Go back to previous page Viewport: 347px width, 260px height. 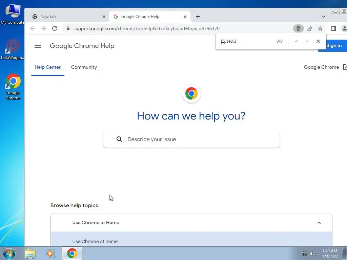pyautogui.click(x=33, y=28)
